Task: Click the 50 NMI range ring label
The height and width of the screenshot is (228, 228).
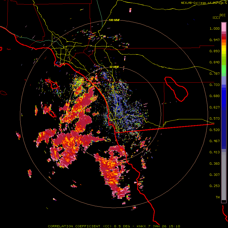Action: pyautogui.click(x=114, y=67)
